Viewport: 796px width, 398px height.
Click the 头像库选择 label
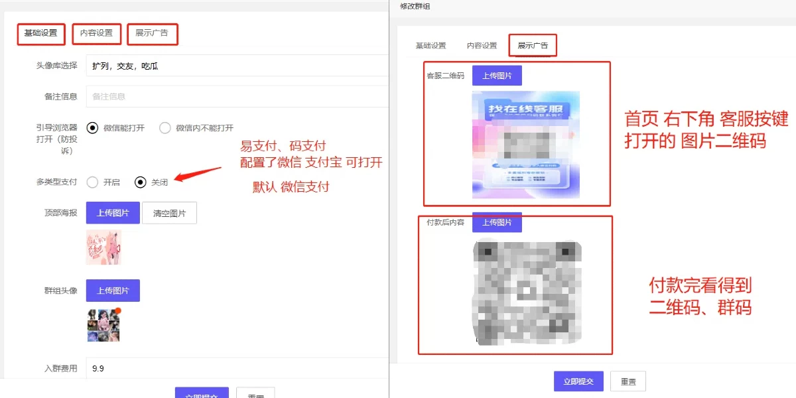(x=56, y=65)
